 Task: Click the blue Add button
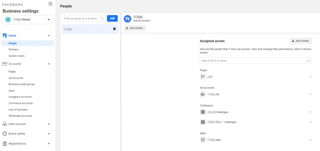[x=112, y=18]
